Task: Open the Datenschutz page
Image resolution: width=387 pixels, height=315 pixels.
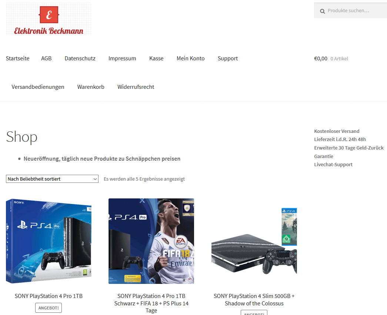Action: [x=80, y=58]
